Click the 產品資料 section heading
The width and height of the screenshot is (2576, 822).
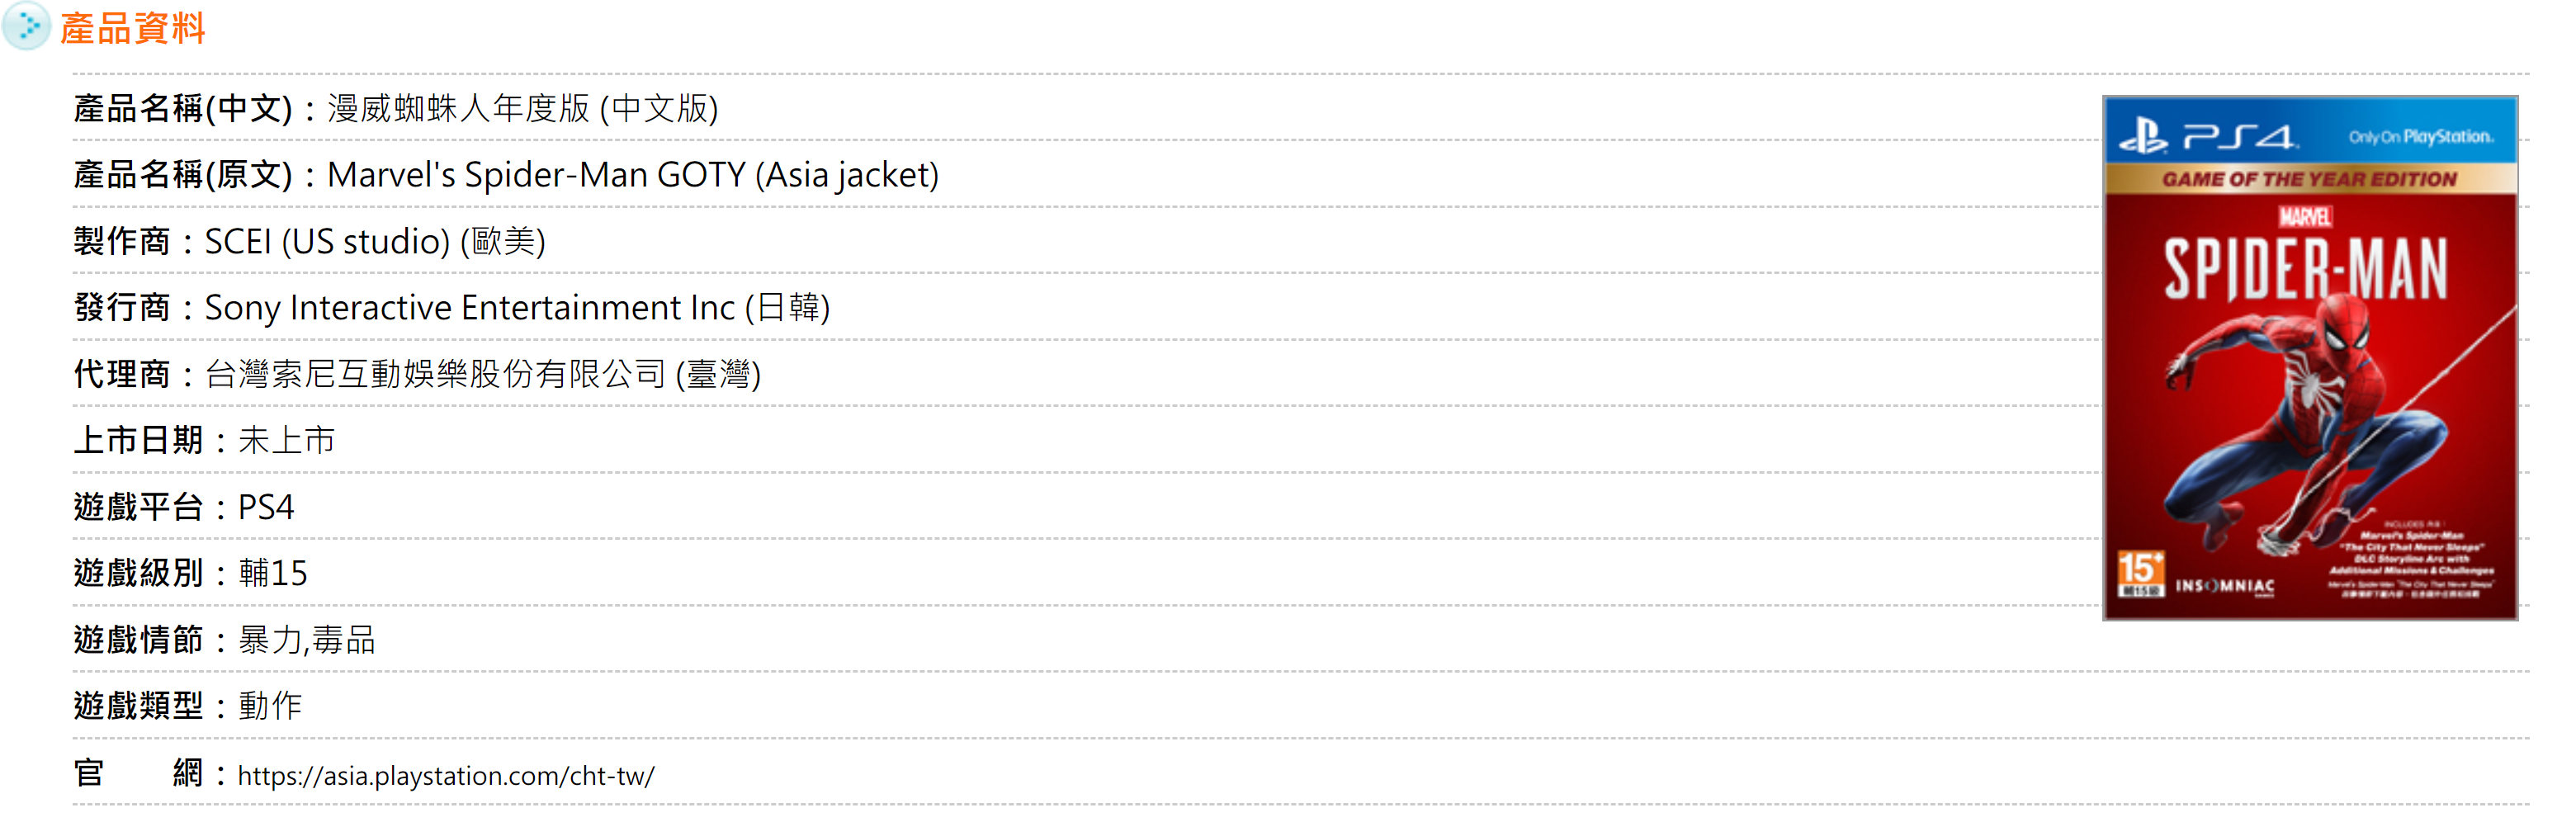click(x=132, y=29)
